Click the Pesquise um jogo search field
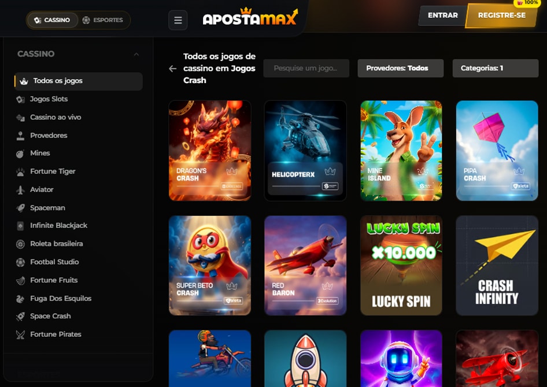The image size is (547, 387). coord(306,68)
